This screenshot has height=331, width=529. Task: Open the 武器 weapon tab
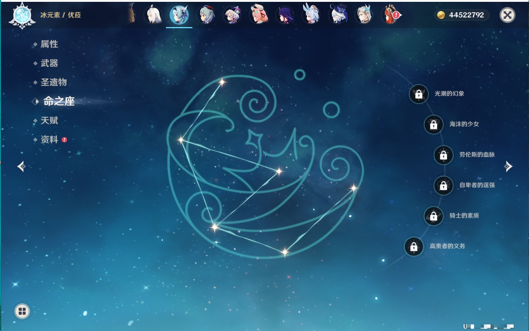(49, 63)
